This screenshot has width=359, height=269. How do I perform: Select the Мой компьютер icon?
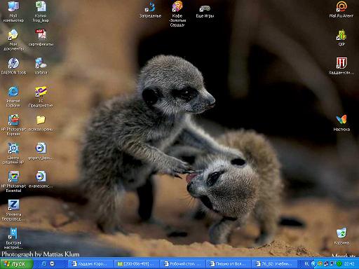(x=13, y=11)
